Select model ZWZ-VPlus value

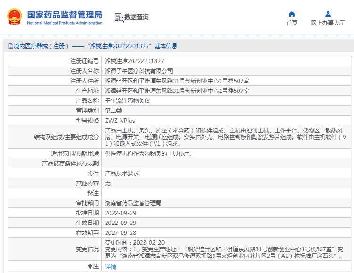pyautogui.click(x=120, y=121)
